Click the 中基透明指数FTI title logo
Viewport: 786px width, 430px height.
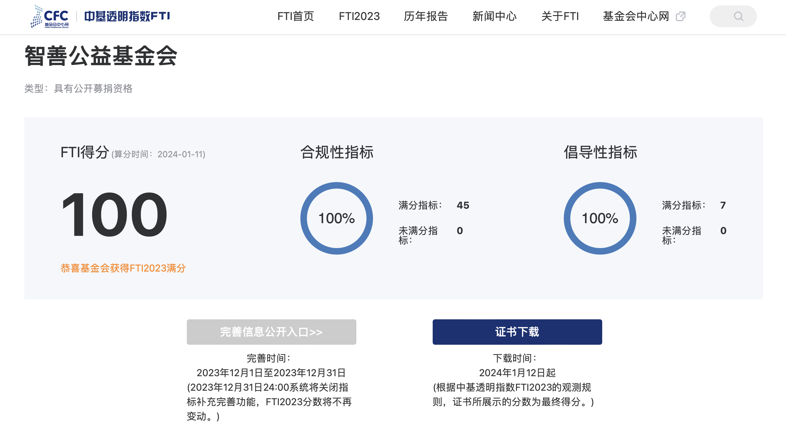[x=127, y=16]
